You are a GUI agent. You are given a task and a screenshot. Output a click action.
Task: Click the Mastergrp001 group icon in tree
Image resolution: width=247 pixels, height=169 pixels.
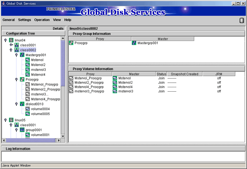point(22,55)
